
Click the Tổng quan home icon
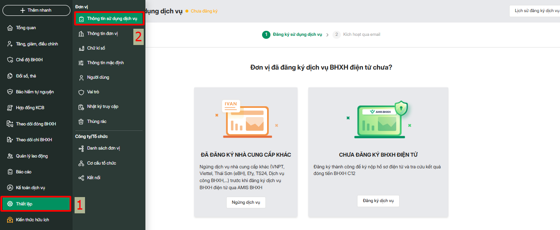[x=10, y=28]
